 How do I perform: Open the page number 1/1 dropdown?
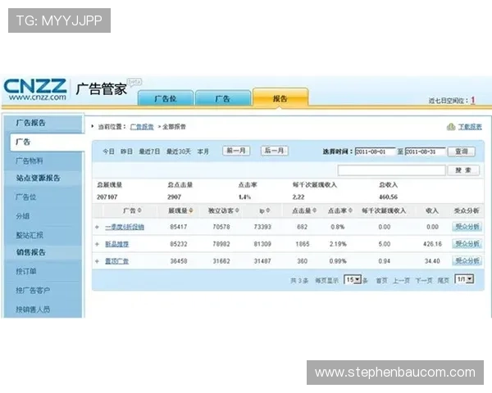[x=464, y=279]
